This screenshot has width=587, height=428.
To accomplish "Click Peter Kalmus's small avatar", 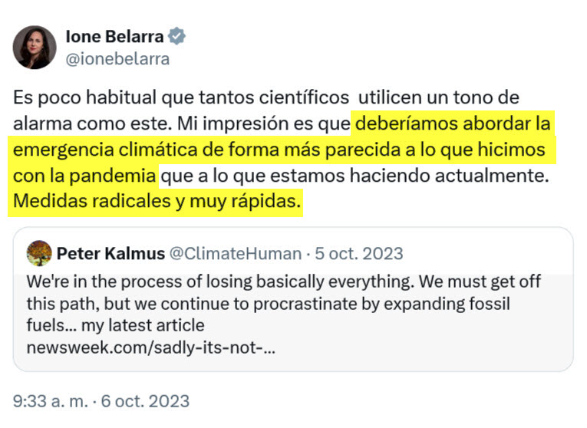I will [38, 252].
